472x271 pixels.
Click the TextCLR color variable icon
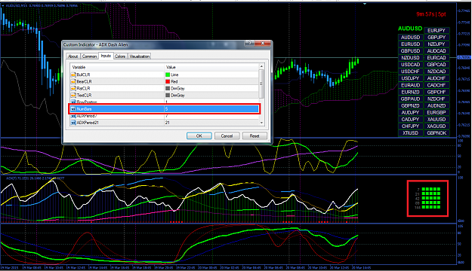point(73,96)
